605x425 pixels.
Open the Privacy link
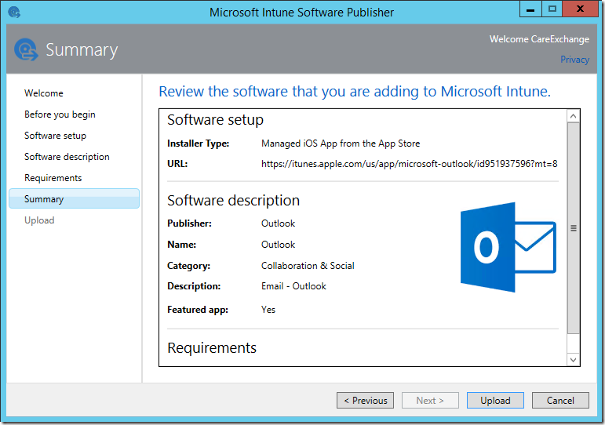point(574,60)
